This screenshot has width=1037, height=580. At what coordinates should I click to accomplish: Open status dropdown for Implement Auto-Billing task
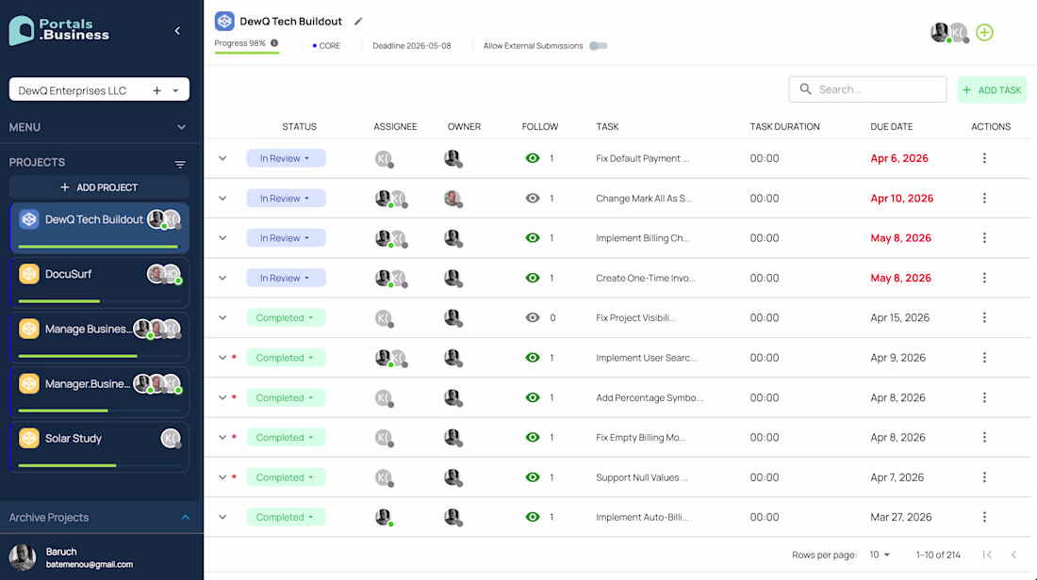coord(286,517)
